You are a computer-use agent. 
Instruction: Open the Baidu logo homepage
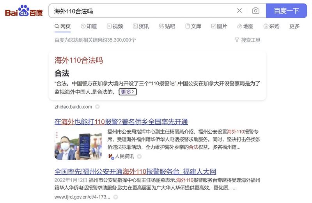[x=24, y=11]
